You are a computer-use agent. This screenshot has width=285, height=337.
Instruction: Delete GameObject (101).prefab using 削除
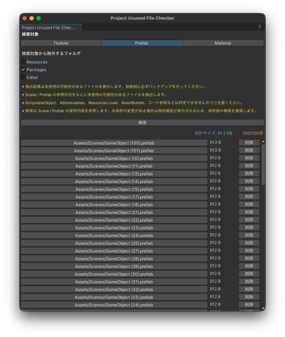coord(249,150)
